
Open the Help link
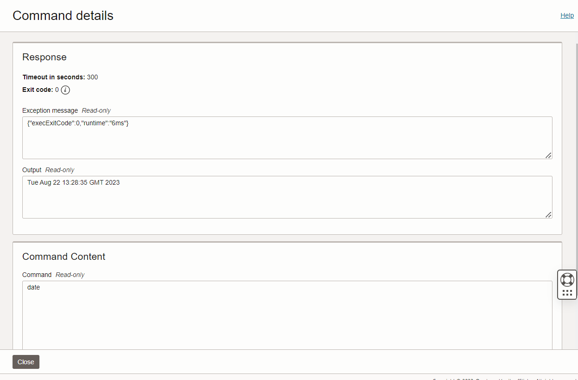click(567, 15)
